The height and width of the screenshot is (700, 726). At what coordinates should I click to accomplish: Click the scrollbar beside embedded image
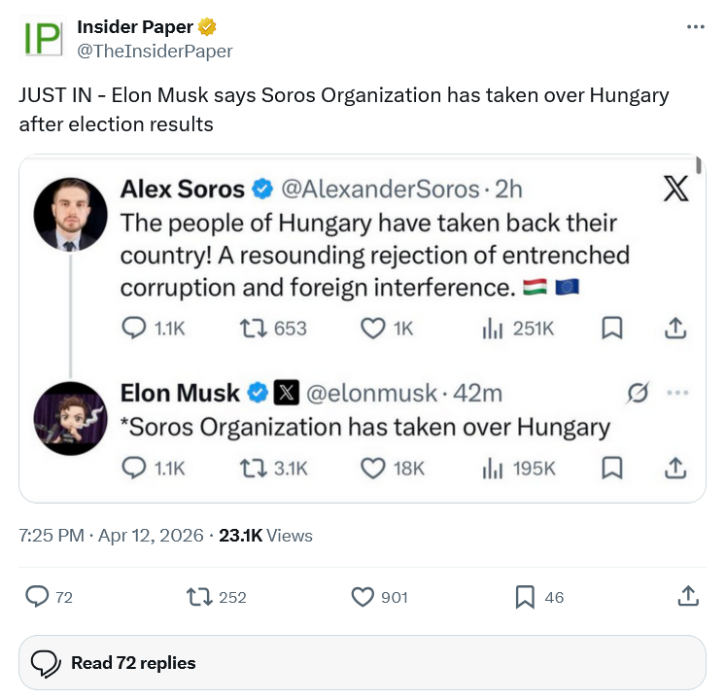(x=699, y=165)
